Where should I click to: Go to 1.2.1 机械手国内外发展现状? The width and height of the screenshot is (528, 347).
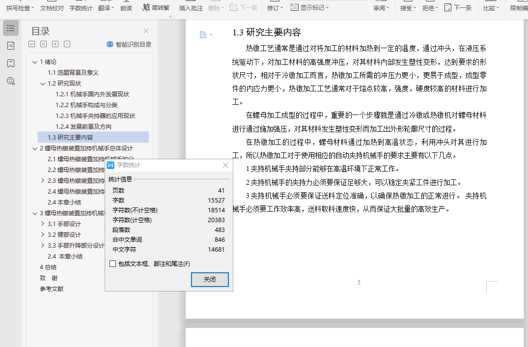click(92, 94)
